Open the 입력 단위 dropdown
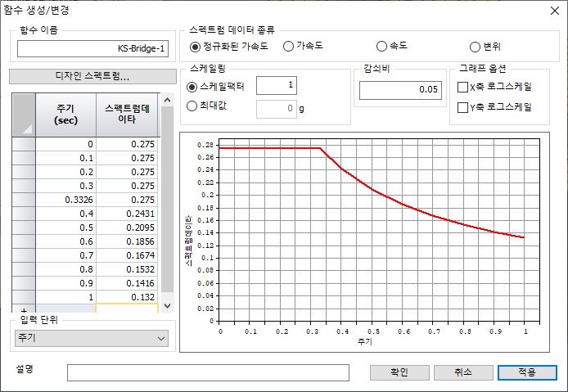The width and height of the screenshot is (568, 392). [x=91, y=337]
